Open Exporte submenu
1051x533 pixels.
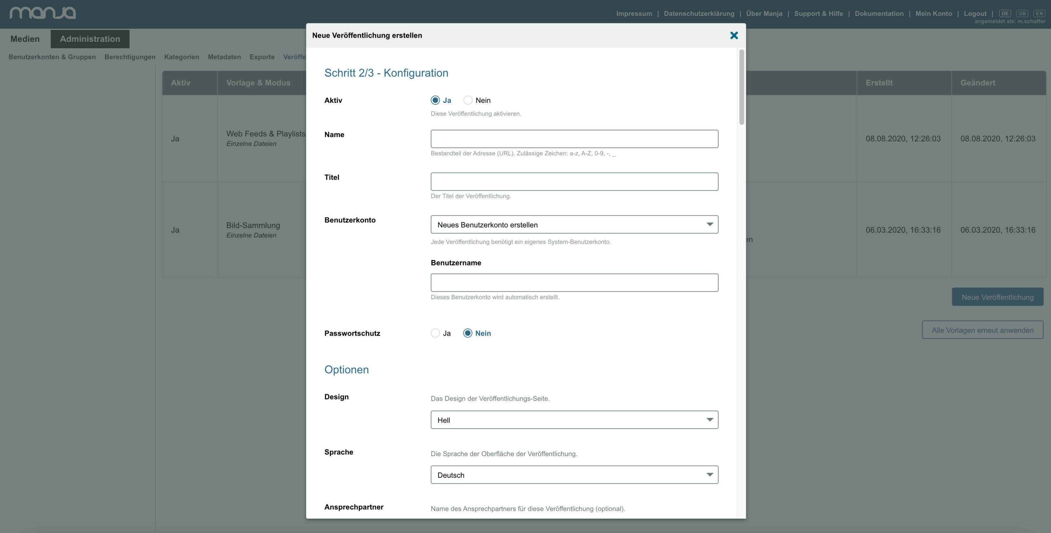(262, 57)
